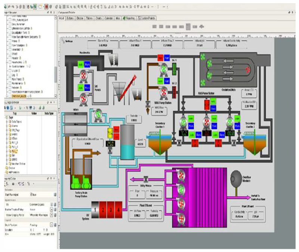
Task: Switch to the Tables palette tab
Action: tap(89, 18)
